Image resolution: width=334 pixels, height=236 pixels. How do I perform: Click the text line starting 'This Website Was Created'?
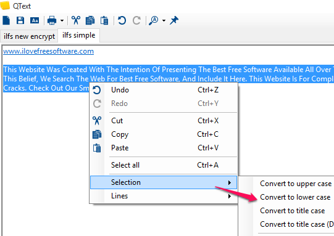tap(169, 70)
